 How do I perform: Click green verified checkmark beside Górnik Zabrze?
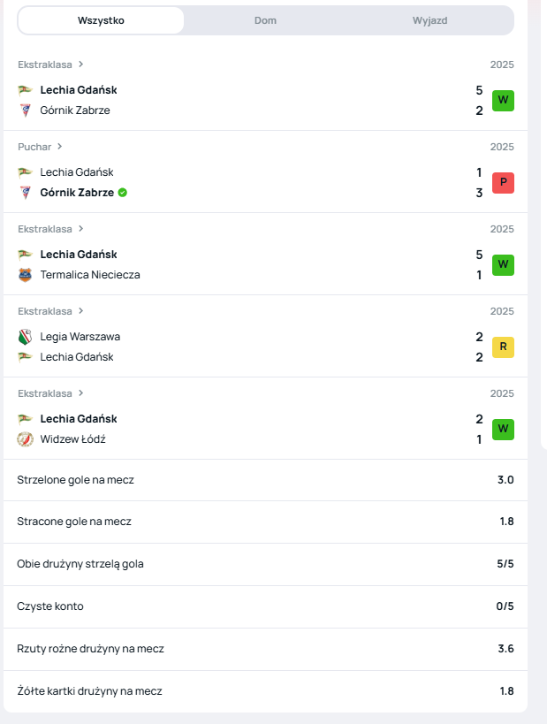[123, 193]
